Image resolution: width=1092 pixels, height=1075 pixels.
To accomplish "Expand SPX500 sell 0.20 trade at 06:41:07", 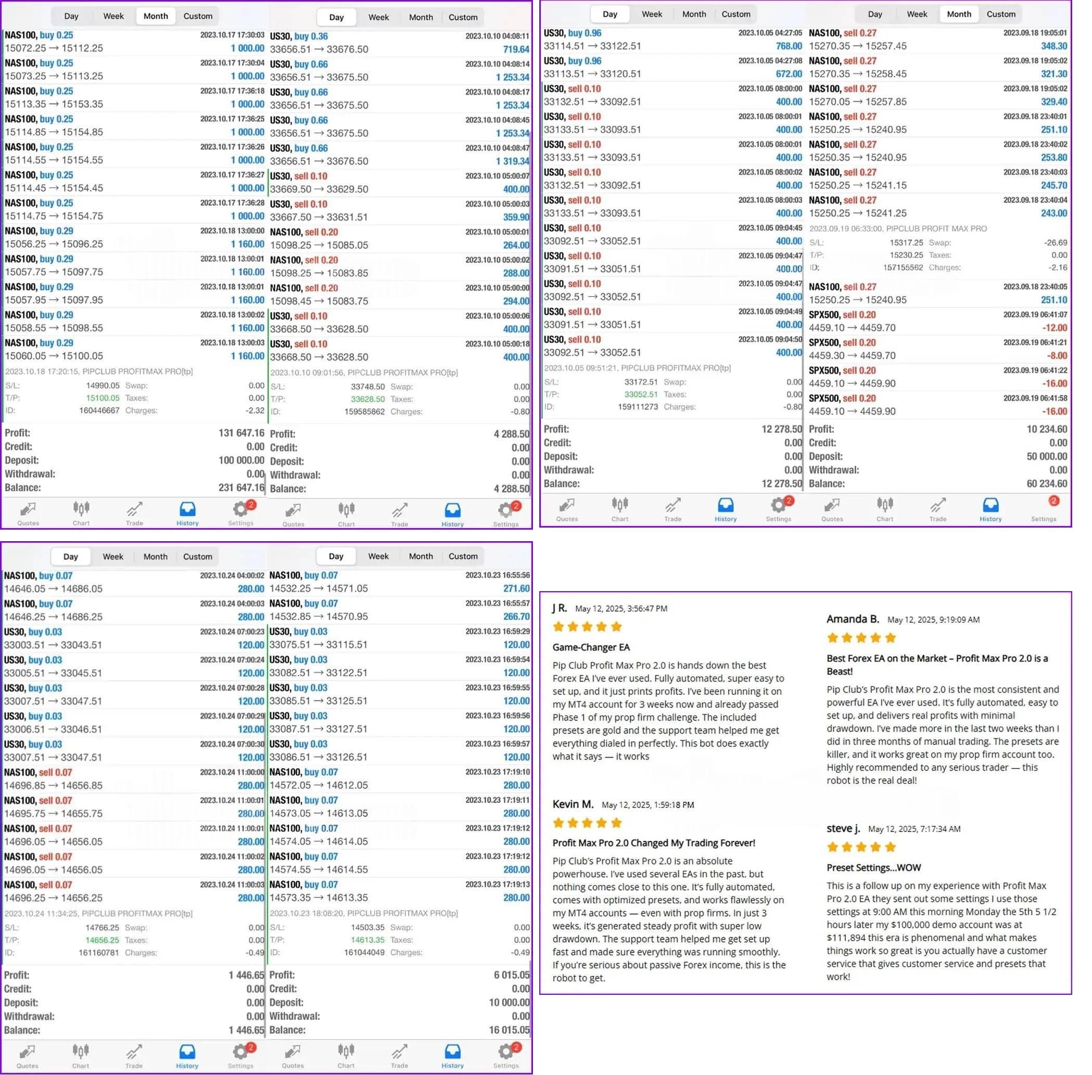I will [x=937, y=321].
